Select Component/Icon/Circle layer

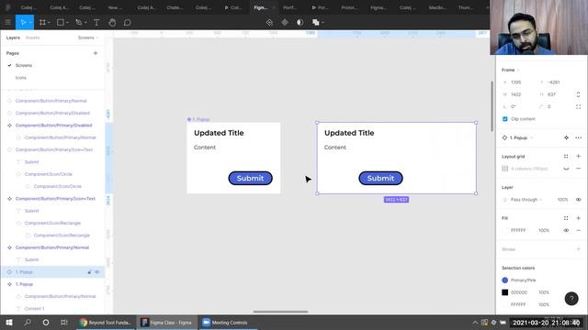click(x=49, y=174)
